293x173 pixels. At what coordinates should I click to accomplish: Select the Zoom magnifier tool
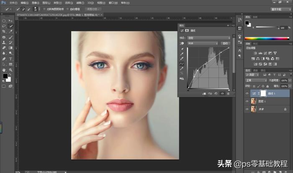coord(10,70)
